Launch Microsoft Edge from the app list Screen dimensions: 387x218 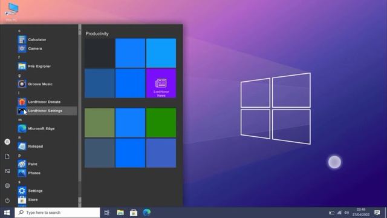(47, 128)
